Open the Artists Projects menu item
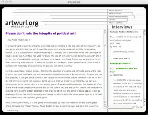 115,10
